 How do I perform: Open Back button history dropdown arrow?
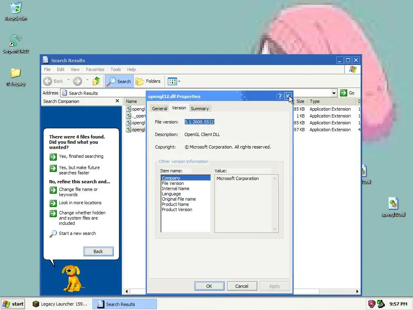tap(68, 80)
